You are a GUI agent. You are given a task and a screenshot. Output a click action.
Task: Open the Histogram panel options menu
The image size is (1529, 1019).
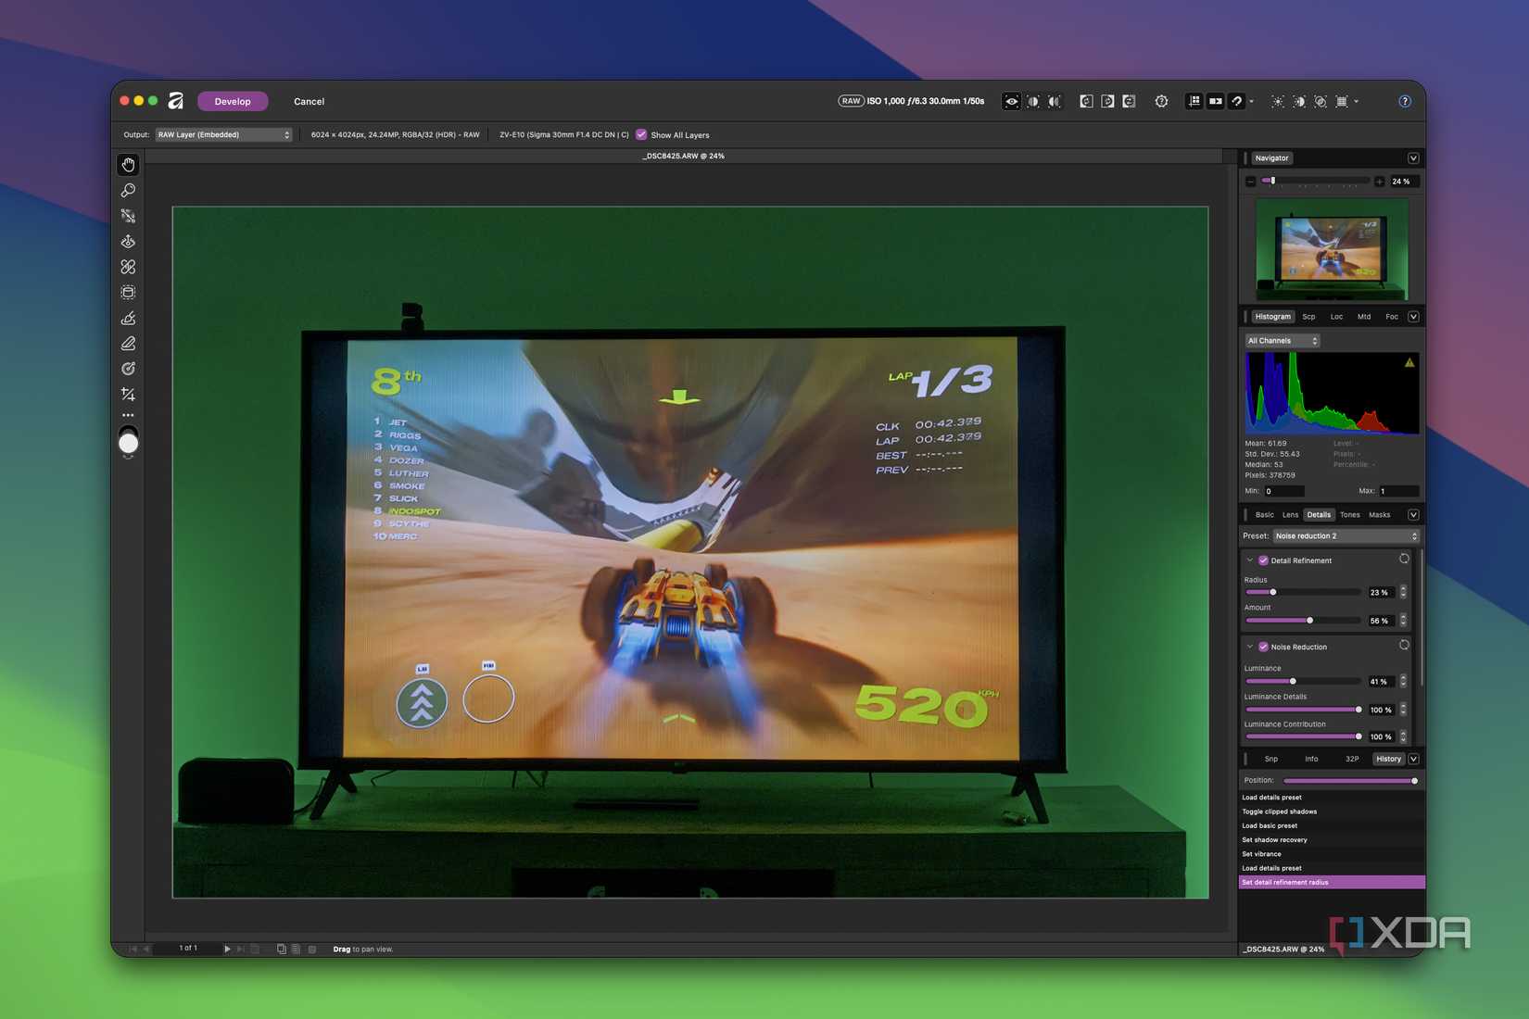click(1413, 317)
